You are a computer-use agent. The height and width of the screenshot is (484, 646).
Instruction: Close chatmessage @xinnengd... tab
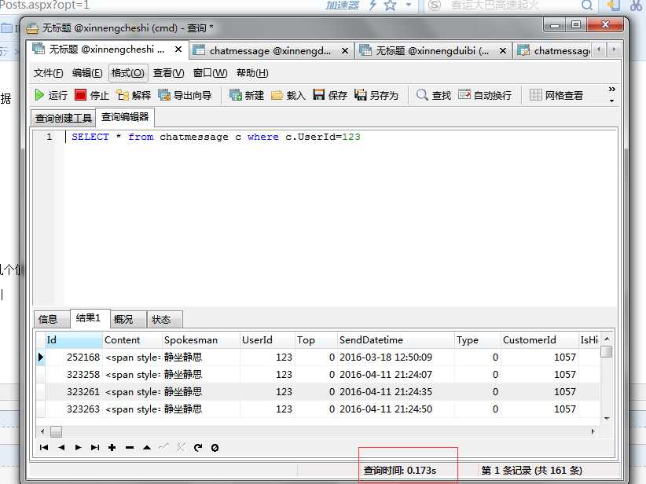pos(345,51)
